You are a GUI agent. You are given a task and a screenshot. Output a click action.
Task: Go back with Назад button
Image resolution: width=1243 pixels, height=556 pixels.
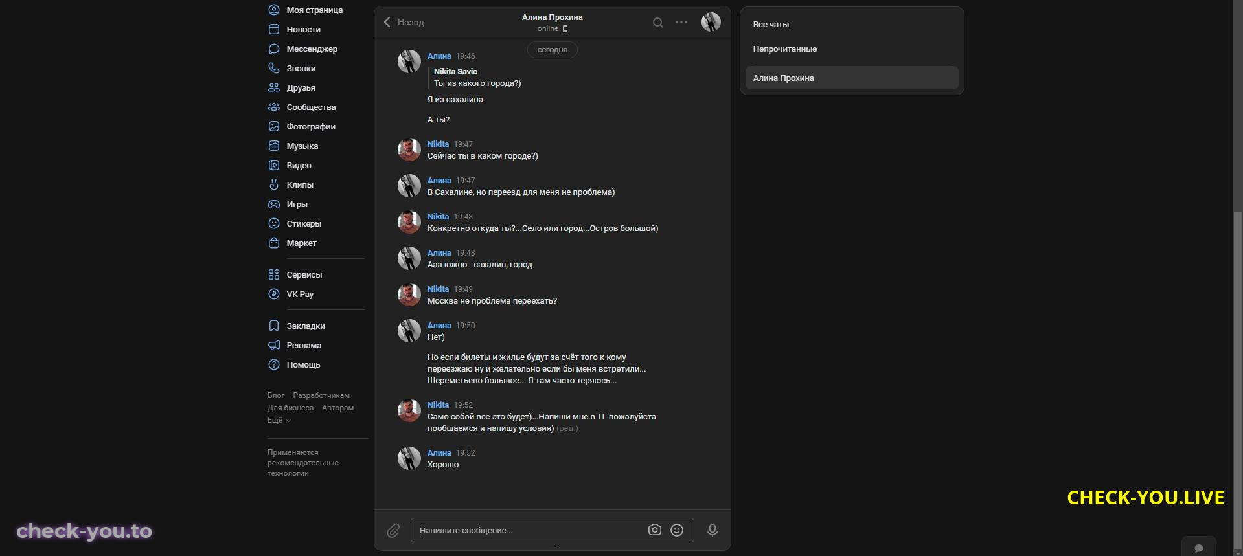click(x=404, y=22)
